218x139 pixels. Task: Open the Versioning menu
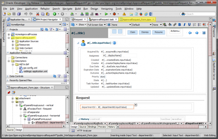107,9
